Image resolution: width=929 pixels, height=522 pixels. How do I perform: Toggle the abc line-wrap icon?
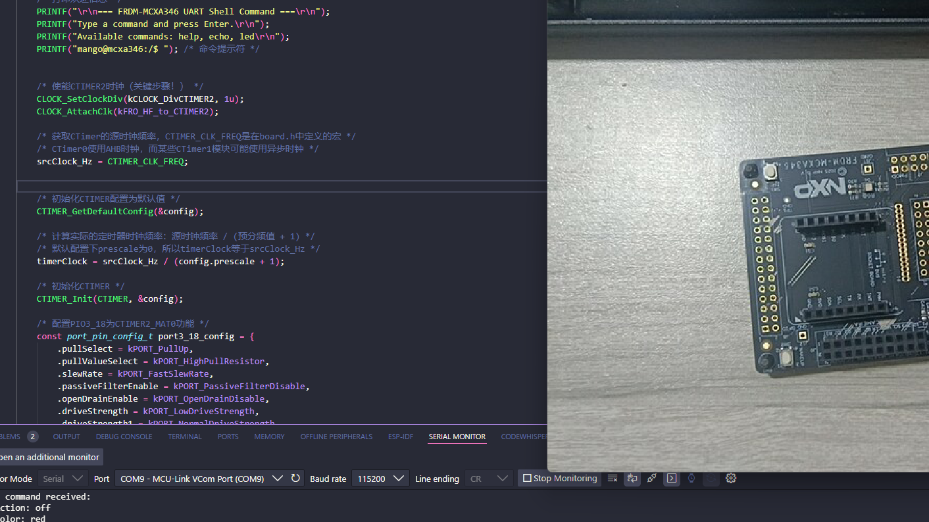tap(632, 479)
